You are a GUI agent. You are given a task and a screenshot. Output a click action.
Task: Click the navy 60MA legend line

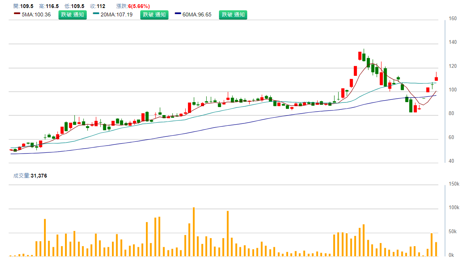[178, 13]
